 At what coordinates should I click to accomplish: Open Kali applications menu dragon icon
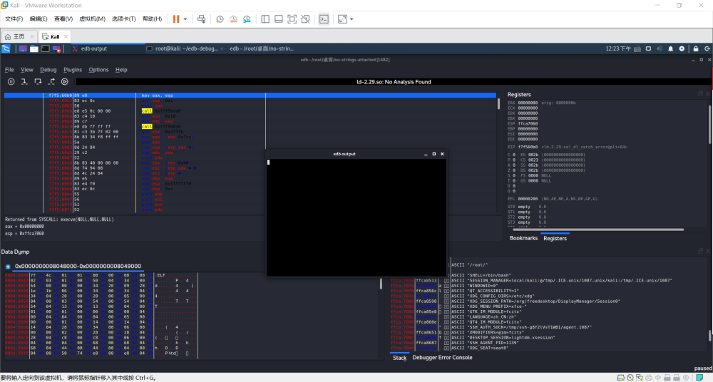(6, 48)
